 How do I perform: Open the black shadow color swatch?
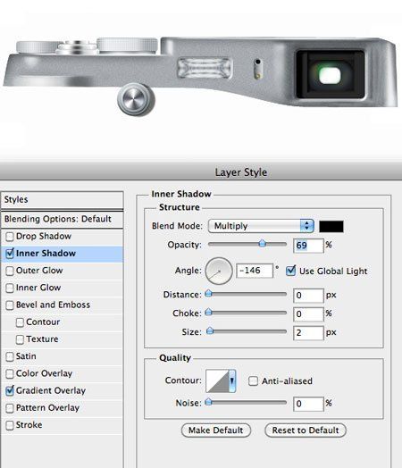point(331,227)
